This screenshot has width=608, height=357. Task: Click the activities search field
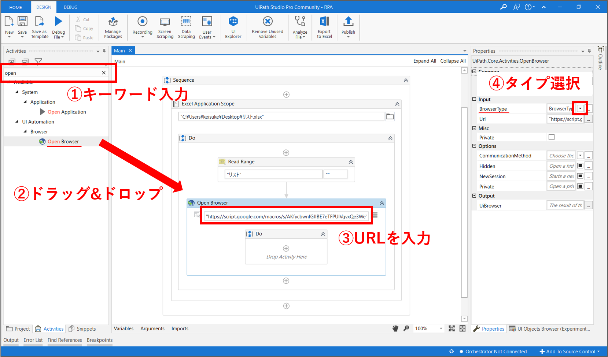click(x=51, y=73)
